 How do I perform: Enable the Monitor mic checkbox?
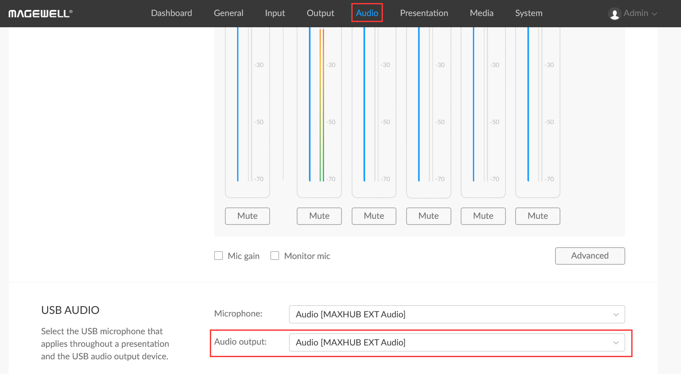point(275,256)
